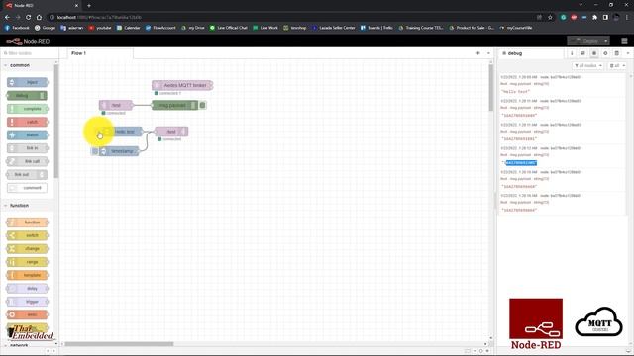
Task: Select the inject node in the palette
Action: [28, 82]
